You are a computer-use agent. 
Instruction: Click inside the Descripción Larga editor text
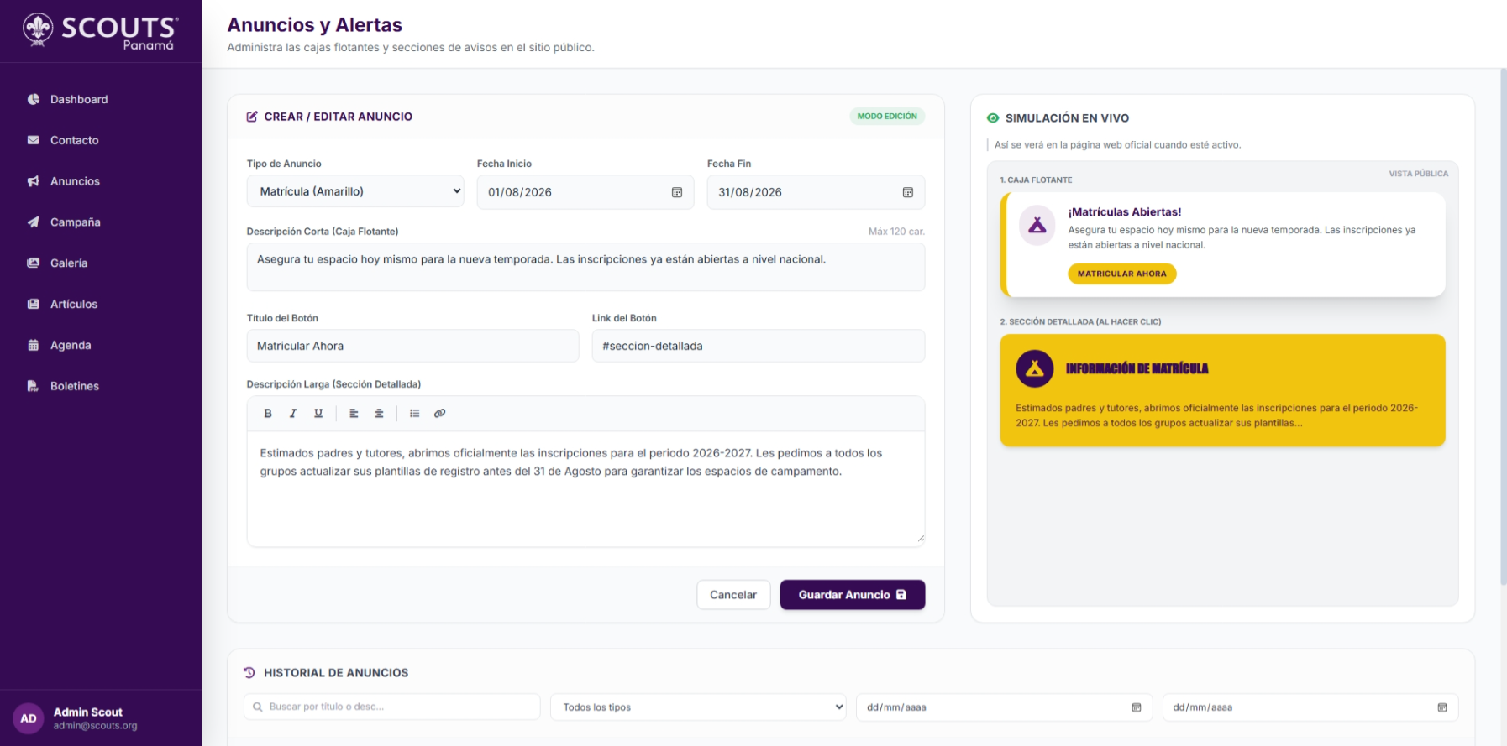coord(585,488)
